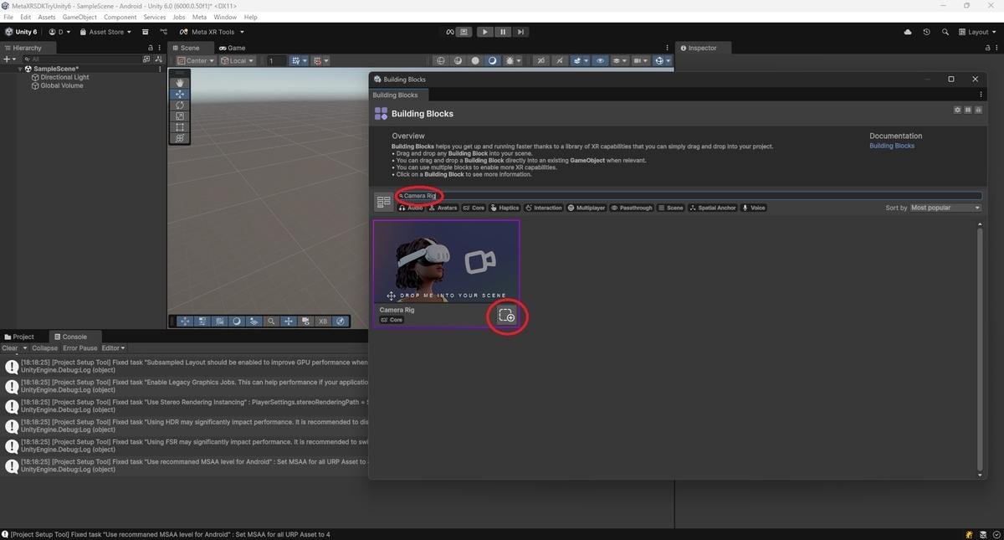Click the XB icon in Scene bottom toolbar

click(323, 321)
